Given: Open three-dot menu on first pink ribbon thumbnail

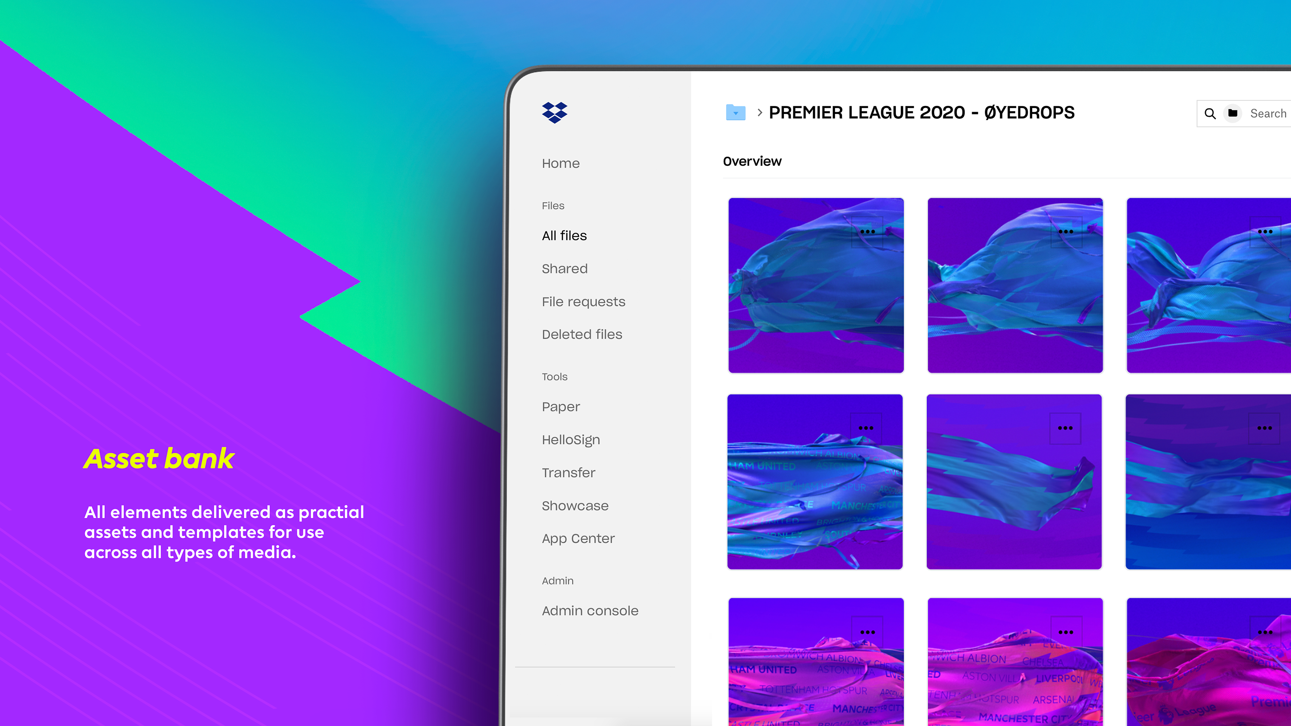Looking at the screenshot, I should point(867,632).
